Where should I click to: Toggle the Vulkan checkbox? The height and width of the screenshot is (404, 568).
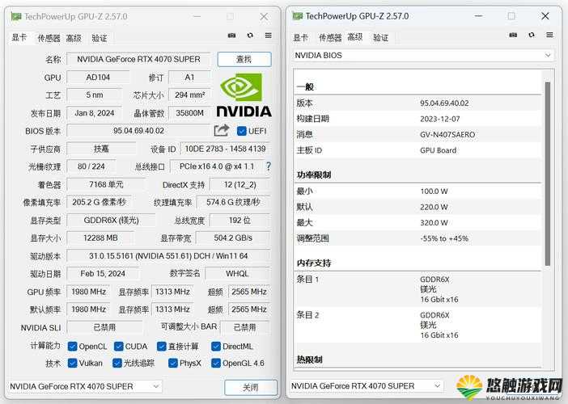(x=72, y=363)
